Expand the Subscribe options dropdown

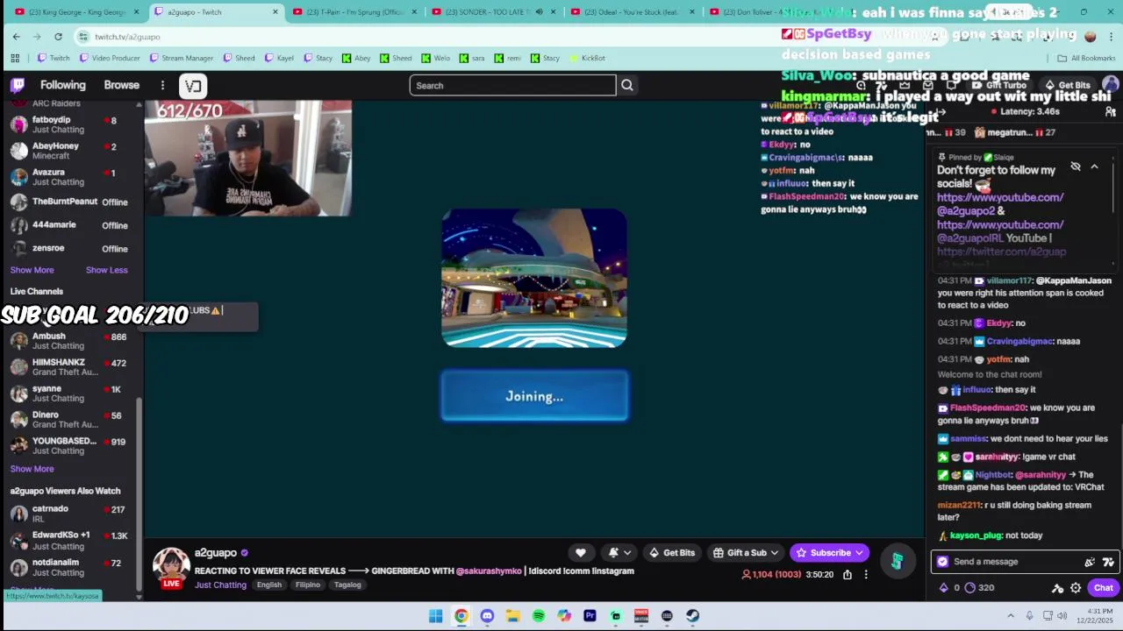point(860,553)
